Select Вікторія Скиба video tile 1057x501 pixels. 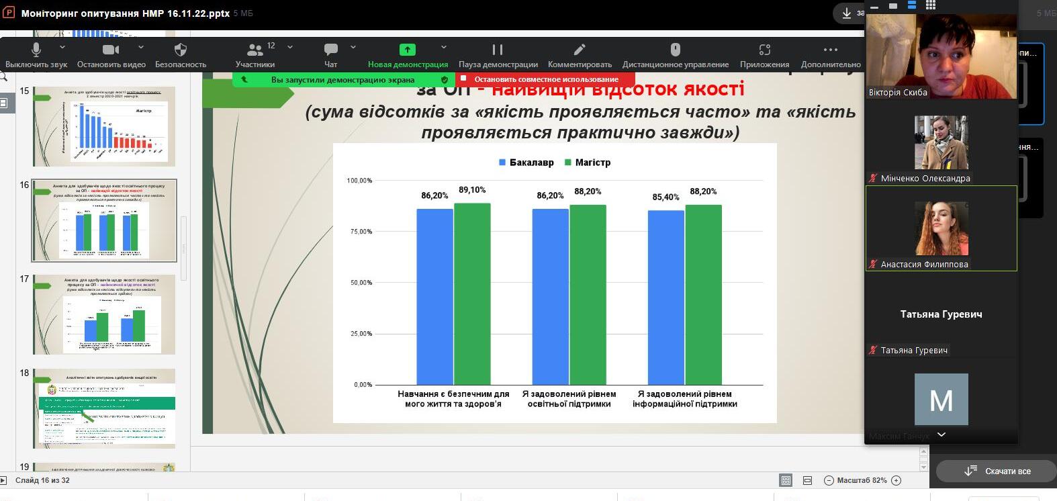click(941, 56)
